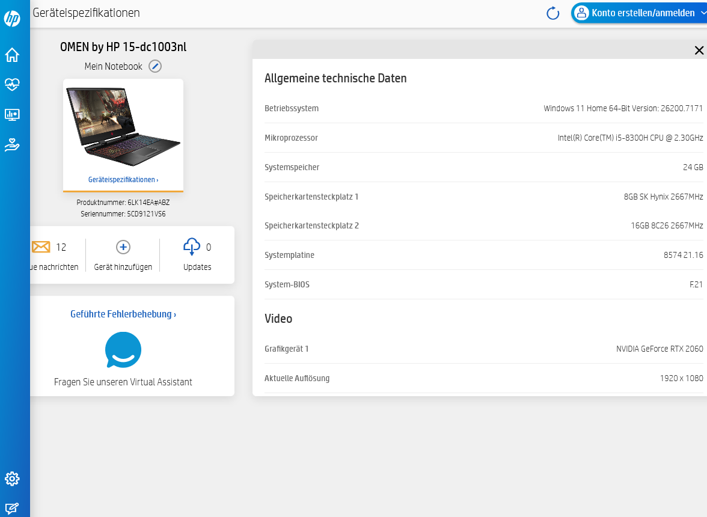Click the F.21 BIOS value
The height and width of the screenshot is (517, 707).
696,284
